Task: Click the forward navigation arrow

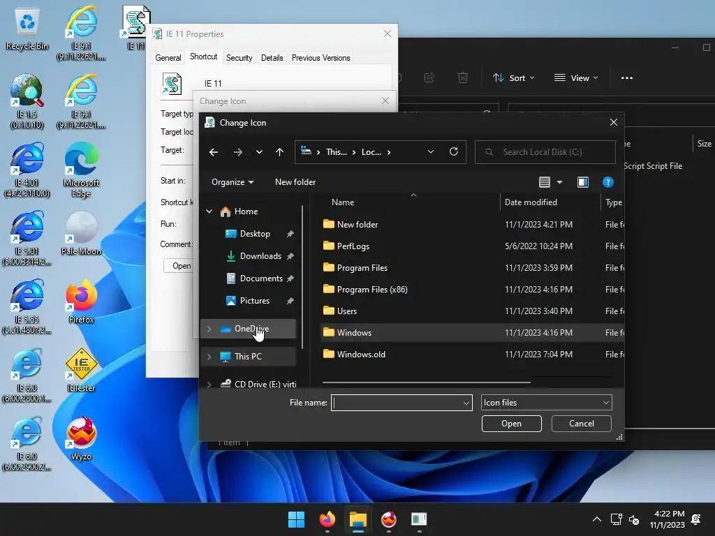Action: 237,151
